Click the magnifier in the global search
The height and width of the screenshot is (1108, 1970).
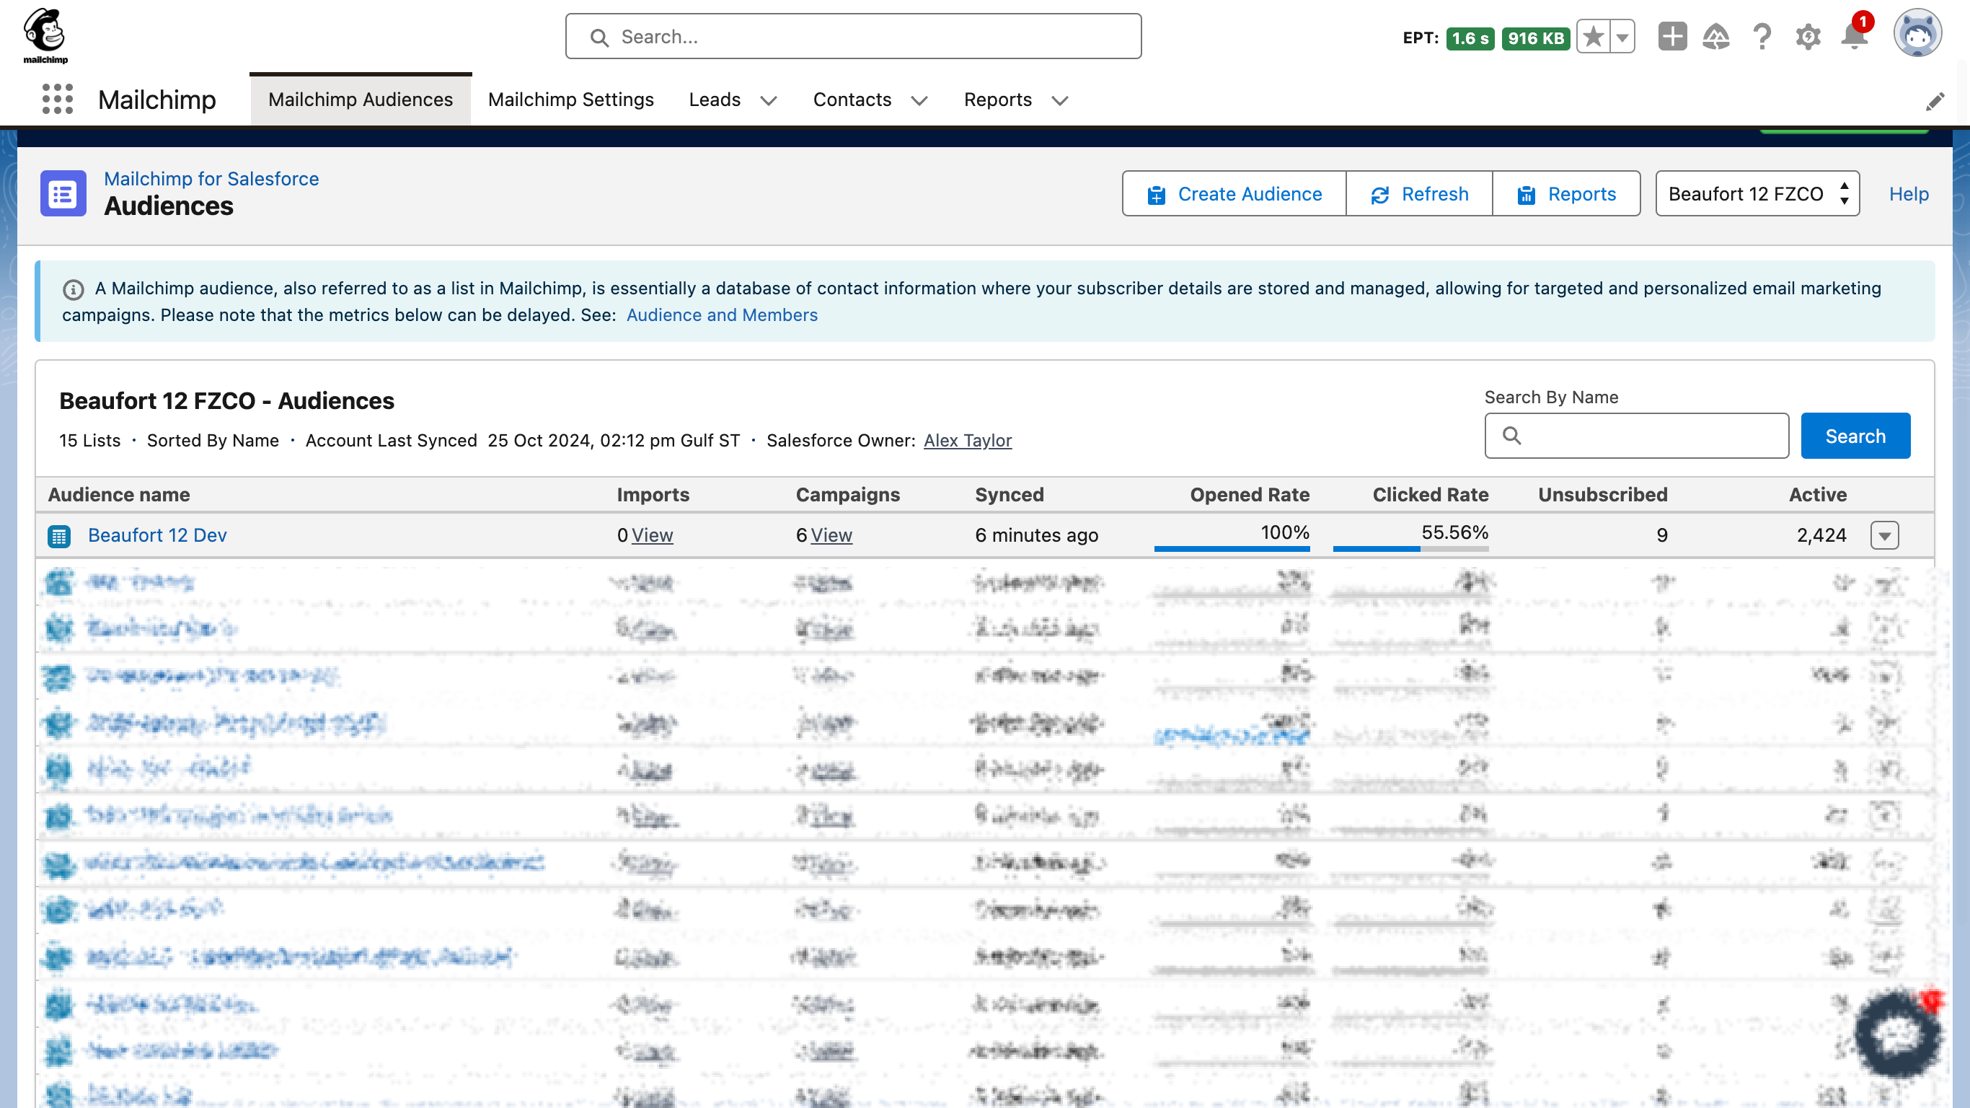click(599, 38)
